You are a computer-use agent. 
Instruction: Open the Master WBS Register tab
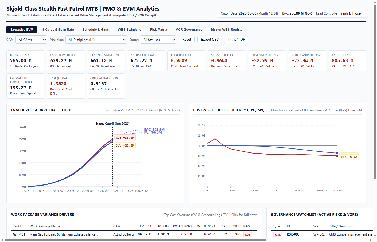click(x=227, y=30)
